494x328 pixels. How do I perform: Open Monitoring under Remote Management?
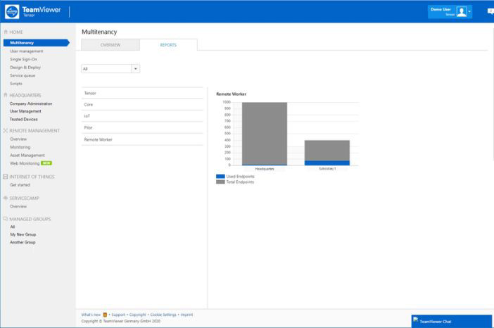point(20,147)
